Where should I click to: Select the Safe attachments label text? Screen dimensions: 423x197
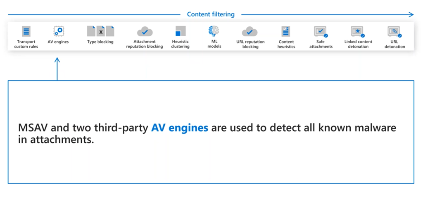point(321,44)
